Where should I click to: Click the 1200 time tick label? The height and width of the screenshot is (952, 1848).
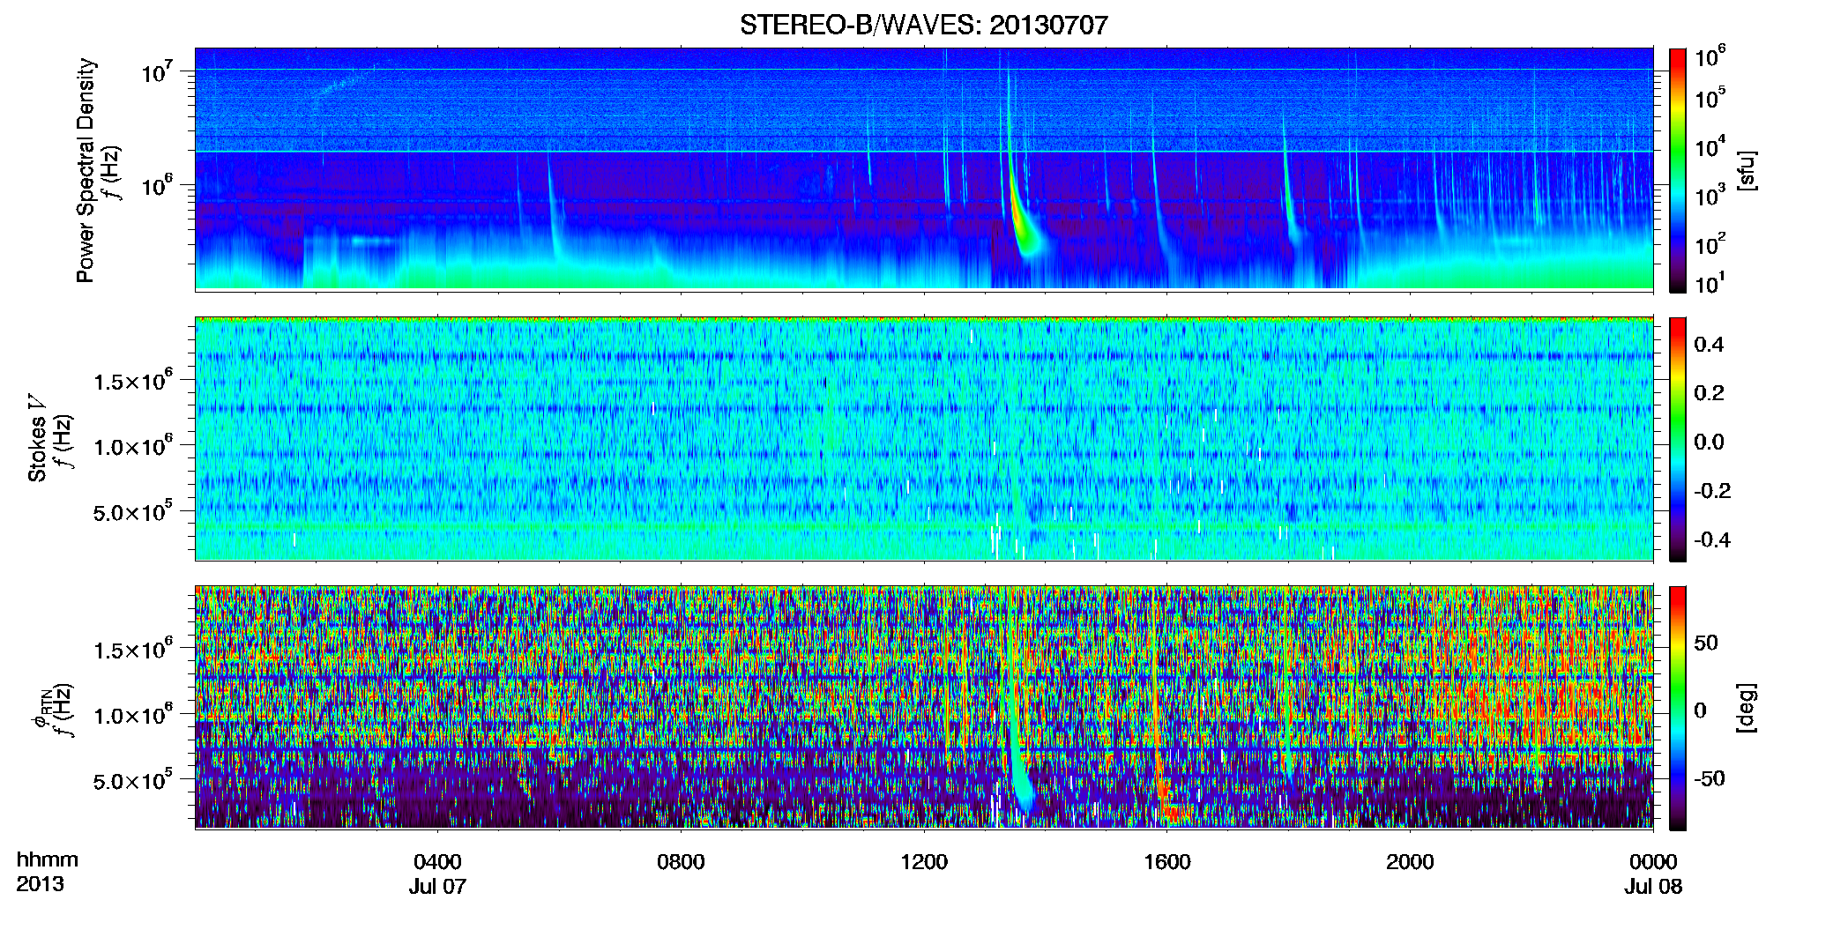pos(924,862)
